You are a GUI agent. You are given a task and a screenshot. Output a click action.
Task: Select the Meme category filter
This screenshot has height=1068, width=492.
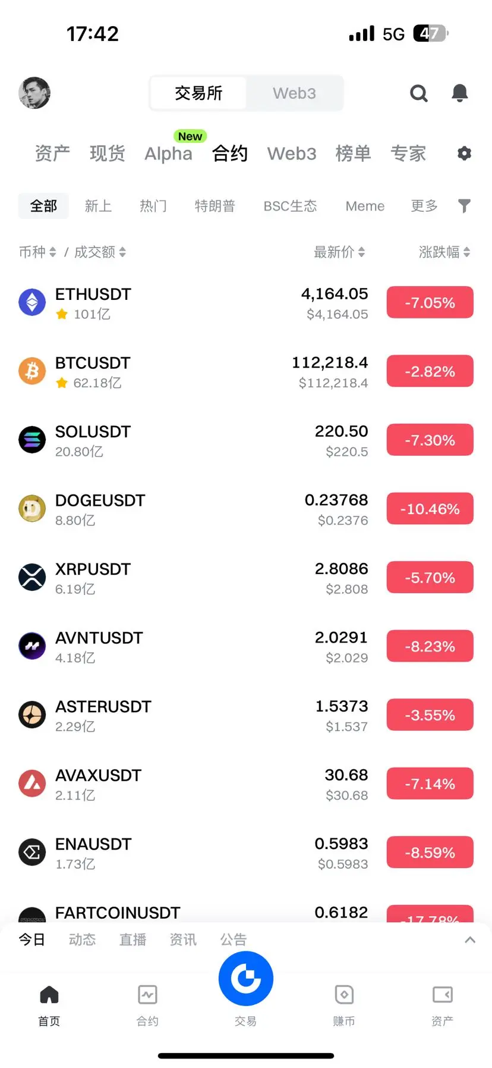(x=365, y=206)
